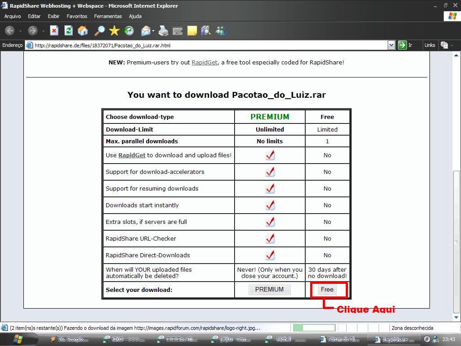Click the Free download button
The image size is (461, 346).
tap(327, 290)
